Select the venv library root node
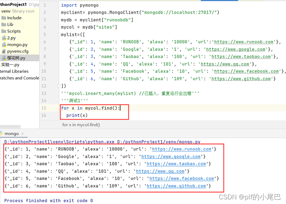 [18, 11]
